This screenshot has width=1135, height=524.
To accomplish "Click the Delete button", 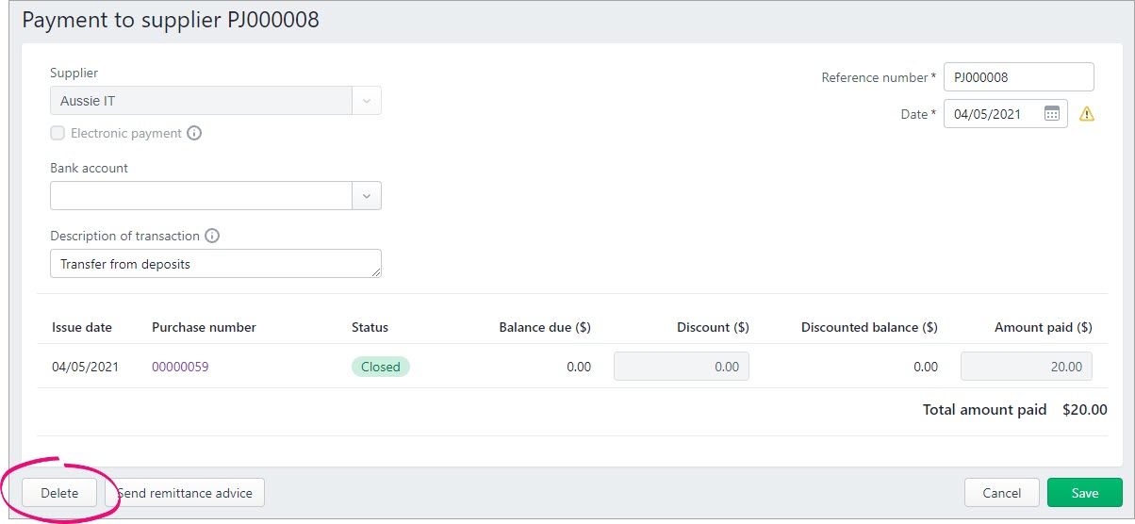I will click(59, 493).
